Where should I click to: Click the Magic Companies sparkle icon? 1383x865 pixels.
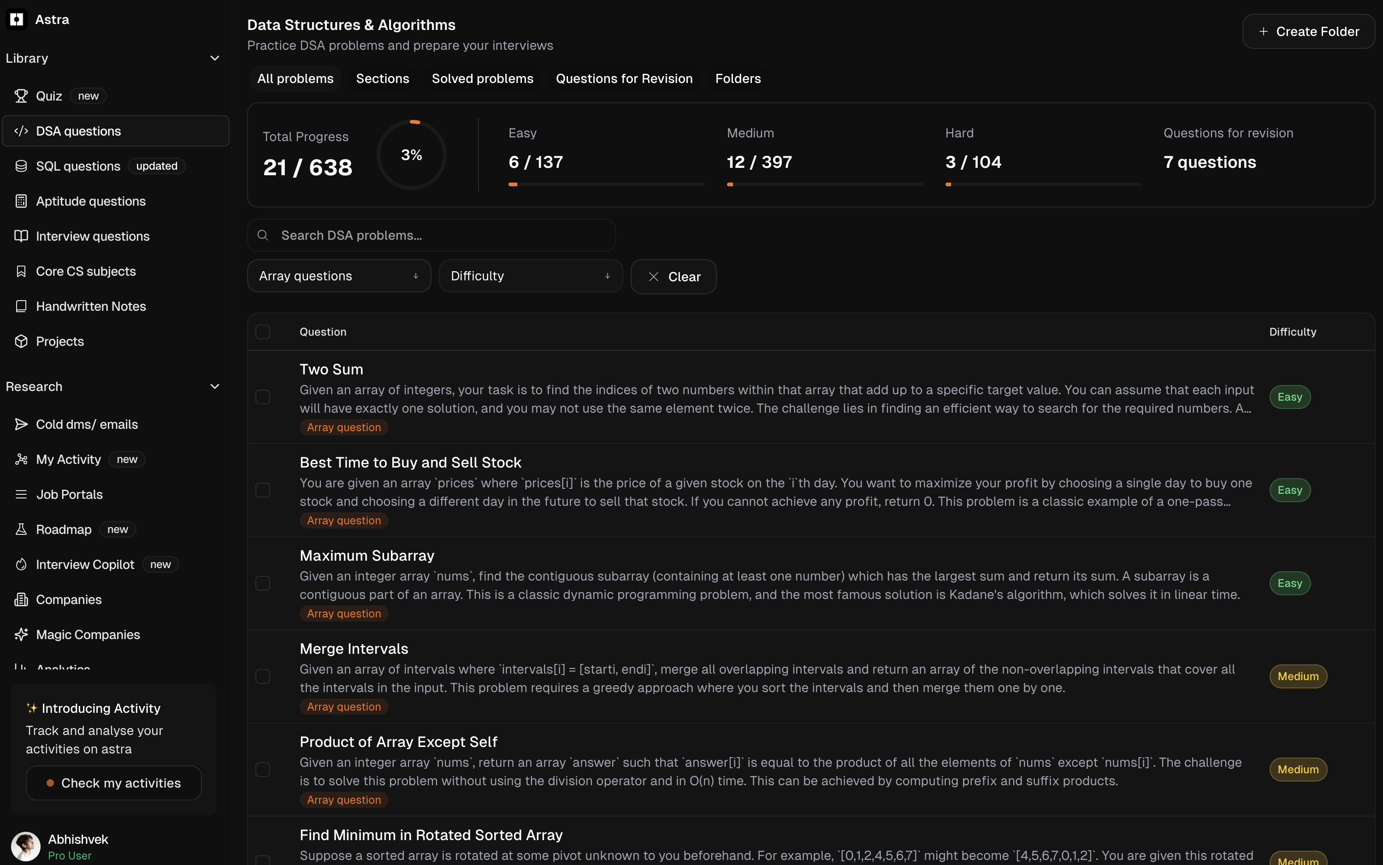(21, 634)
